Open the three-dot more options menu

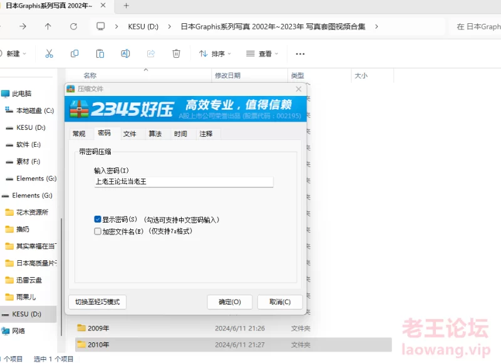[300, 54]
